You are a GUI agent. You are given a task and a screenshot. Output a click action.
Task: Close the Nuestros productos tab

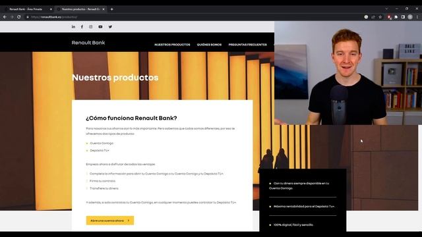(104, 9)
